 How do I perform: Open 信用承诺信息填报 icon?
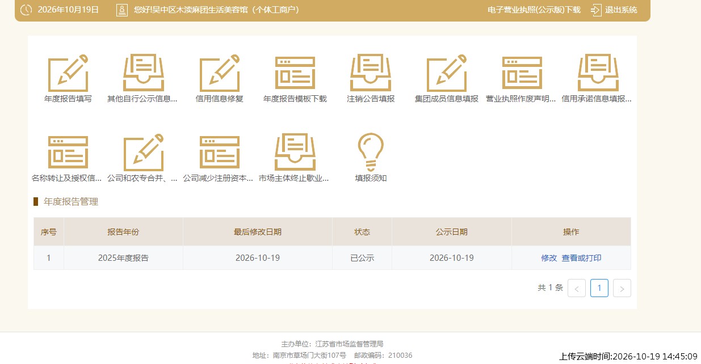pos(598,73)
